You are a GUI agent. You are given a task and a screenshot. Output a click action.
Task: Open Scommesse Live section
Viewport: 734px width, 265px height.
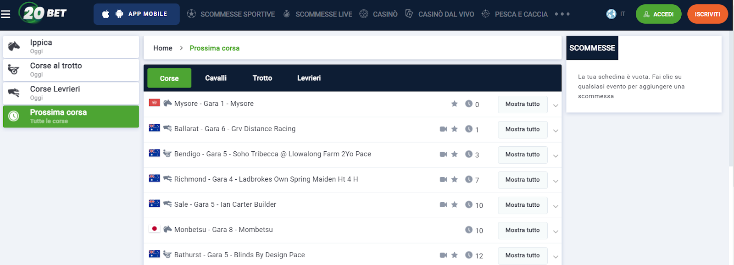pos(317,14)
